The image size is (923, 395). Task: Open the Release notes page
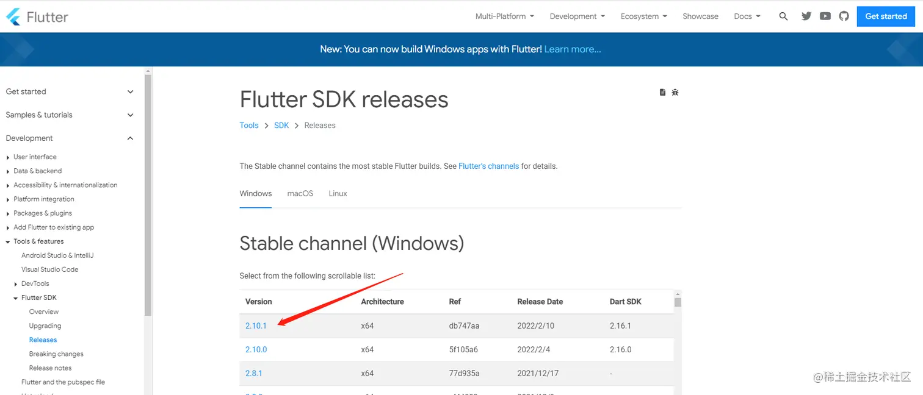[x=50, y=368]
